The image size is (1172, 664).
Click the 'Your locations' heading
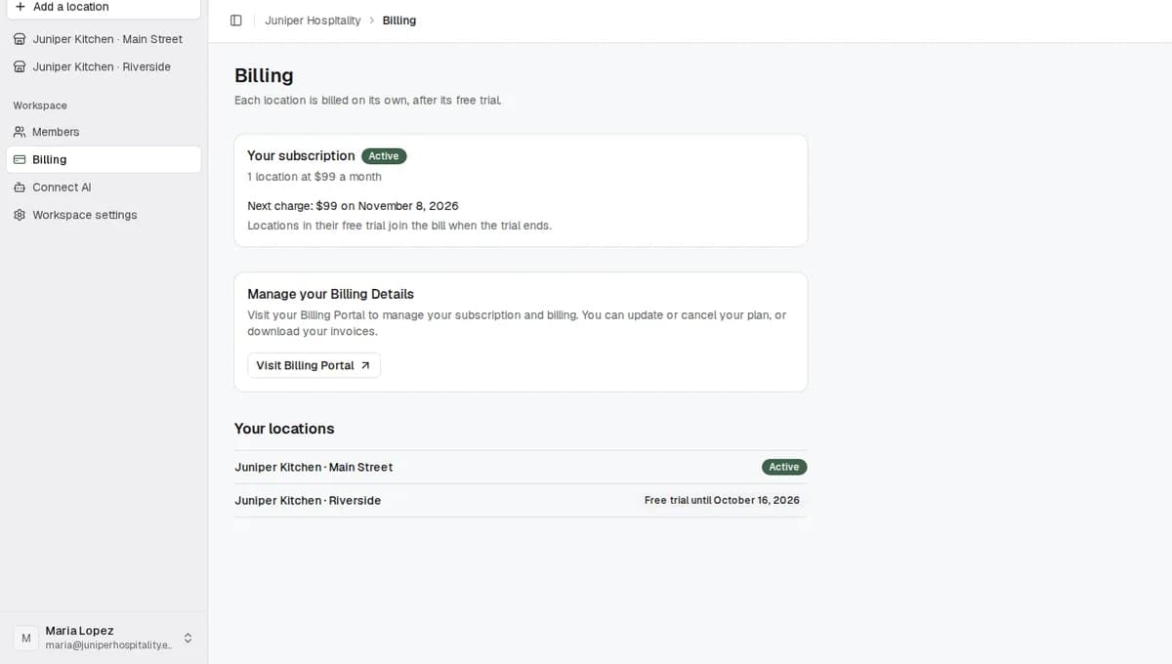[x=284, y=429]
